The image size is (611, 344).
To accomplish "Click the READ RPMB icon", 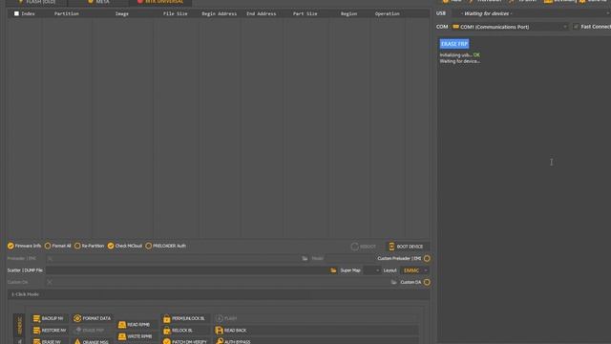I will [x=122, y=325].
